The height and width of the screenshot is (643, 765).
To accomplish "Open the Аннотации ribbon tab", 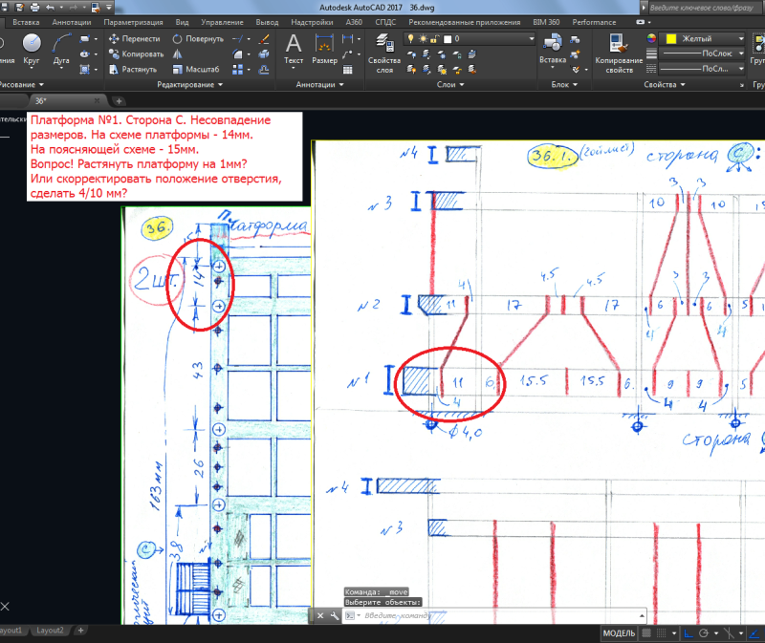I will pyautogui.click(x=72, y=20).
